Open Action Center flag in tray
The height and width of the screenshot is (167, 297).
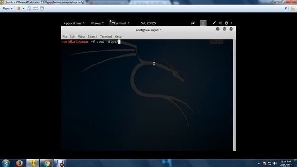265,163
